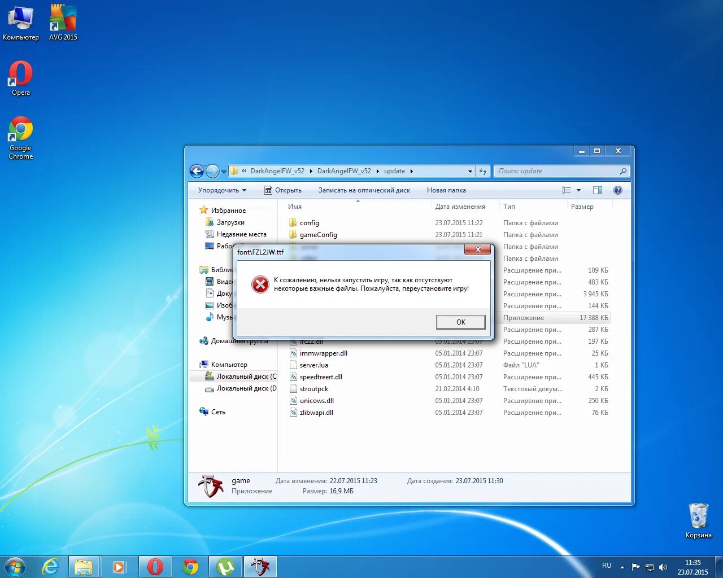The height and width of the screenshot is (578, 723).
Task: Open the Корзина recycle bin icon
Action: (x=698, y=520)
